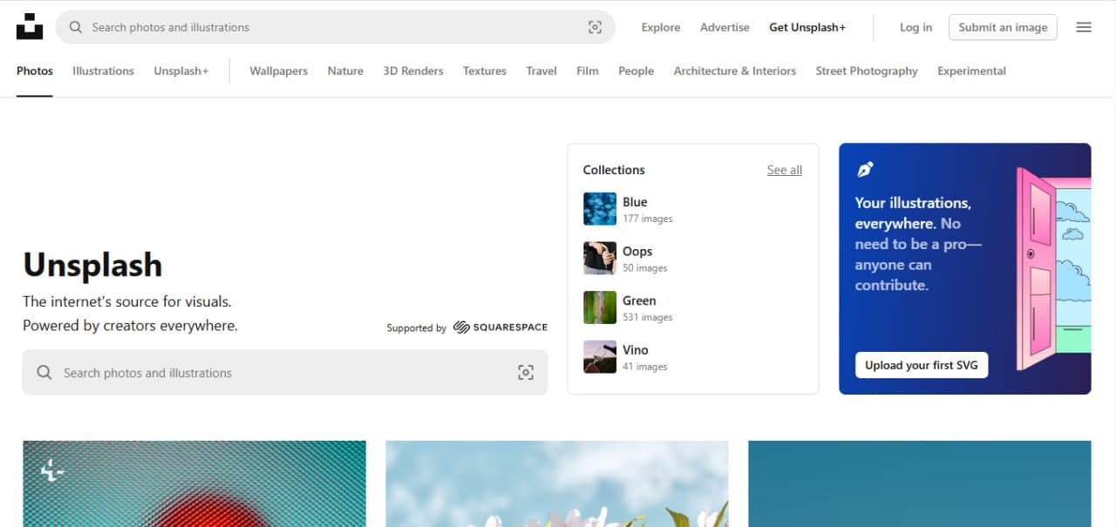Click the Green collection title
Viewport: 1116px width, 527px height.
pos(639,301)
